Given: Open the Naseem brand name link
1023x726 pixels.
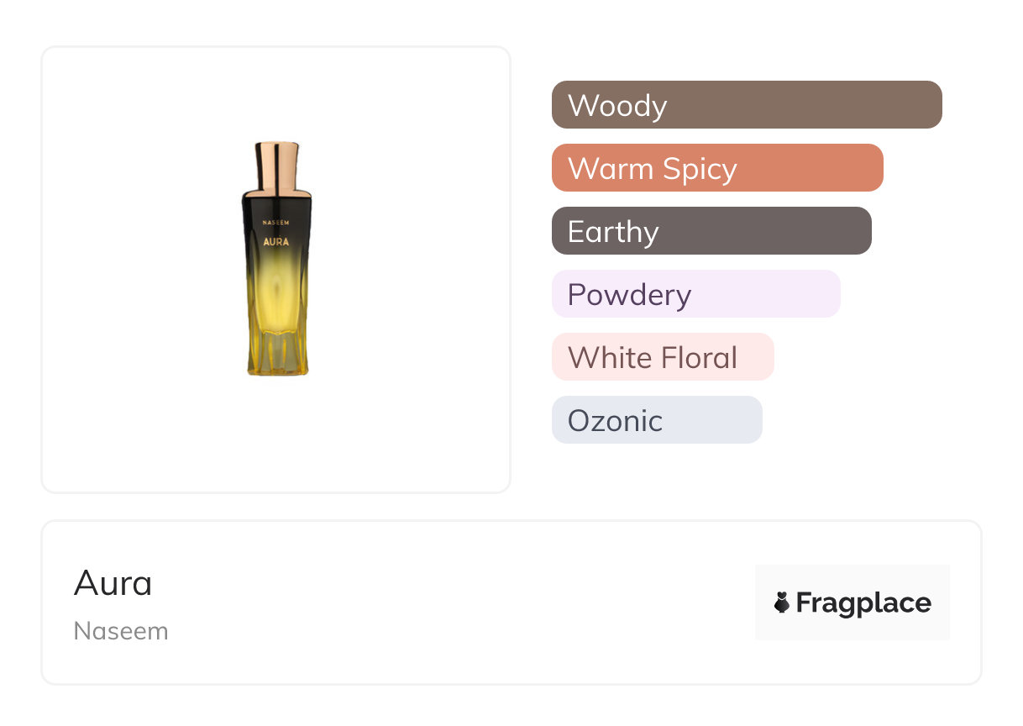Looking at the screenshot, I should coord(121,631).
